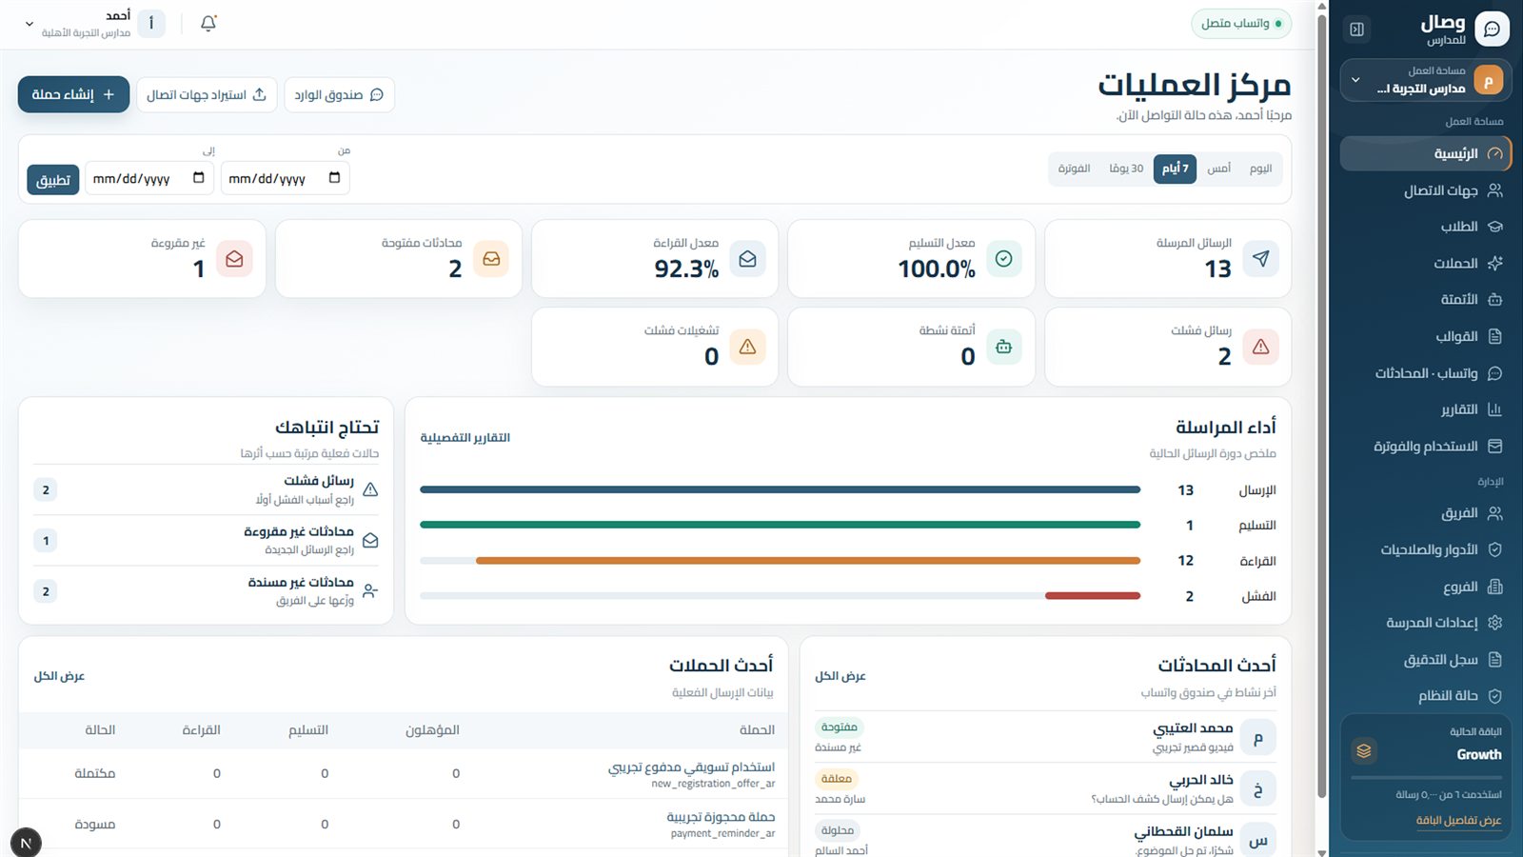Open campaign حملة محجوزة تجريبية
Viewport: 1523px width, 857px height.
point(721,817)
